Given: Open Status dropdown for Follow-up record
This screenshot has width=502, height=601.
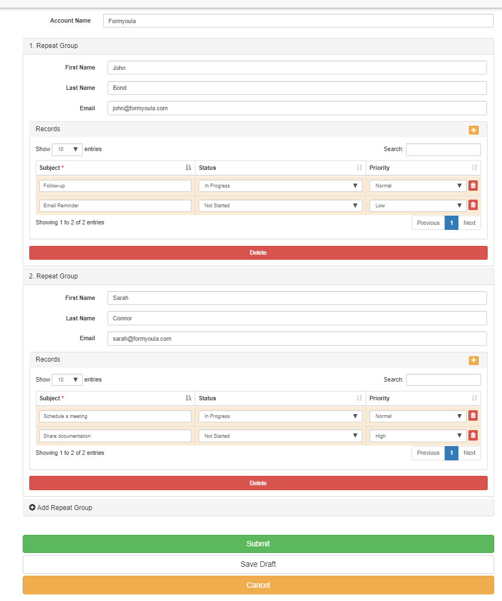Looking at the screenshot, I should click(280, 186).
